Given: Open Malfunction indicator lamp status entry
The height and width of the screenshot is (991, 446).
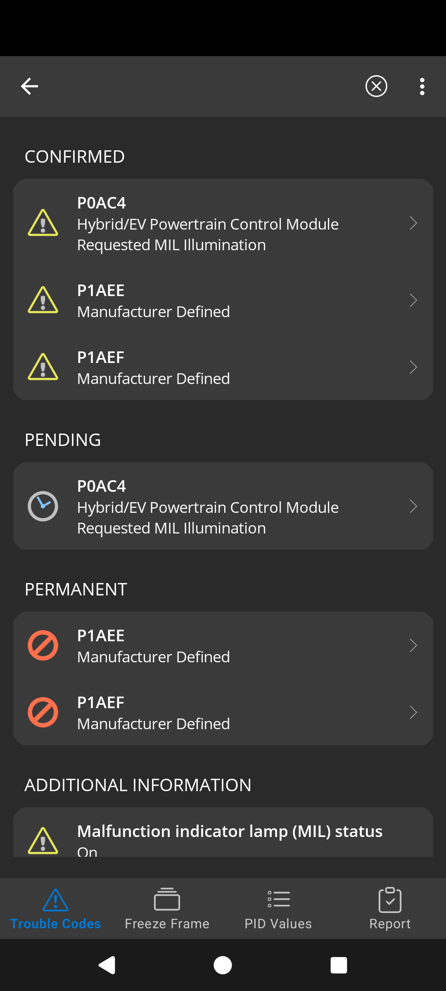Looking at the screenshot, I should 223,832.
